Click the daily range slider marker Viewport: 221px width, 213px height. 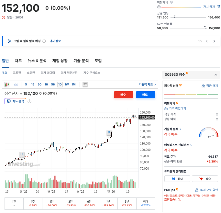(x=175, y=17)
